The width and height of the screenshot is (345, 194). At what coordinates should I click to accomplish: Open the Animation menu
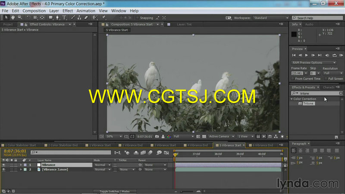point(86,11)
